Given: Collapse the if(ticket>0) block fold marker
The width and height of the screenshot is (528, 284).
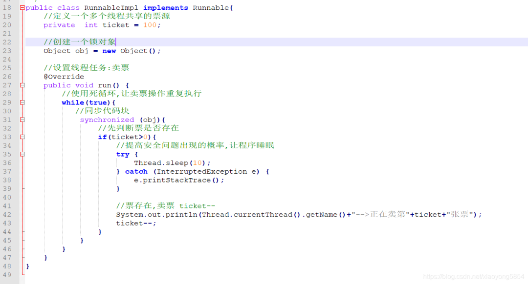Looking at the screenshot, I should click(22, 137).
